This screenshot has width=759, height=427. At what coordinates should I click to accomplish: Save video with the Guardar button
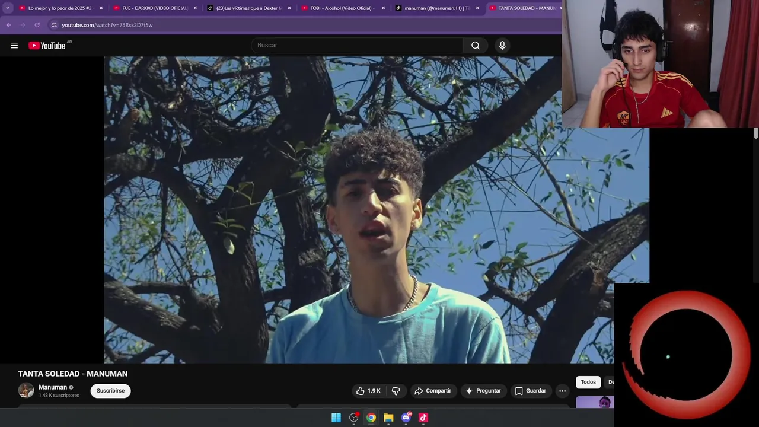pyautogui.click(x=530, y=391)
